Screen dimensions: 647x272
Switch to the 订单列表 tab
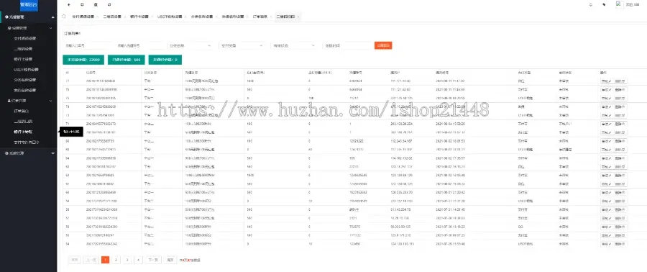(260, 17)
